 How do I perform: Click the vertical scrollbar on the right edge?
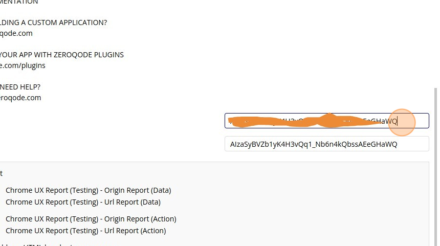pyautogui.click(x=436, y=153)
